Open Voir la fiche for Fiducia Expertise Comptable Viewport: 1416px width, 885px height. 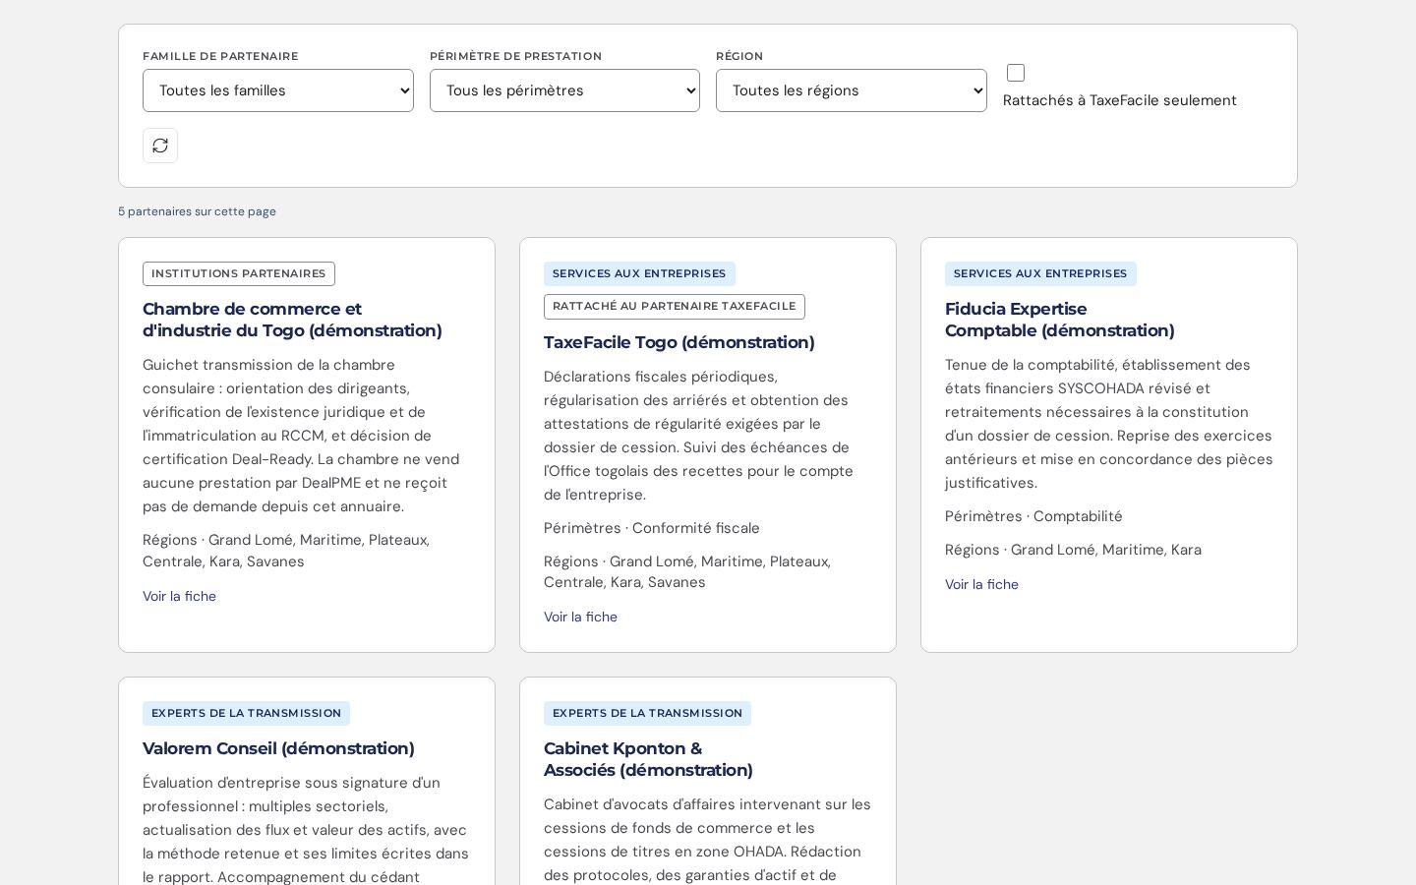981,584
